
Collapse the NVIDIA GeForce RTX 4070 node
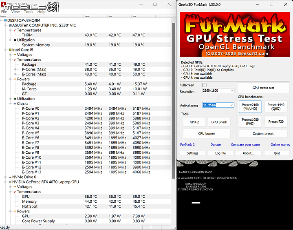click(5, 182)
